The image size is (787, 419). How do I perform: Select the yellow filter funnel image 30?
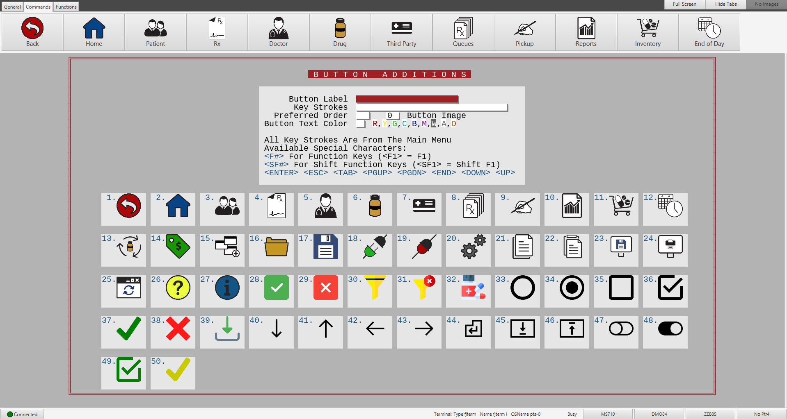pyautogui.click(x=374, y=288)
